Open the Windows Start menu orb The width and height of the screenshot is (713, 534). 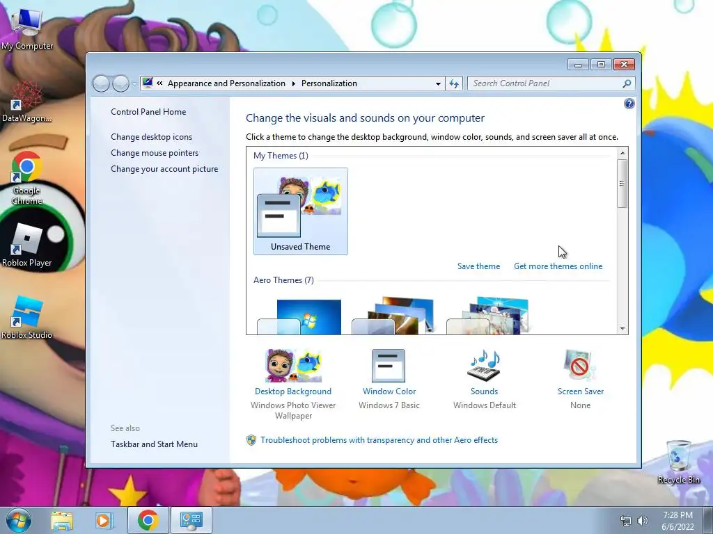coord(18,520)
